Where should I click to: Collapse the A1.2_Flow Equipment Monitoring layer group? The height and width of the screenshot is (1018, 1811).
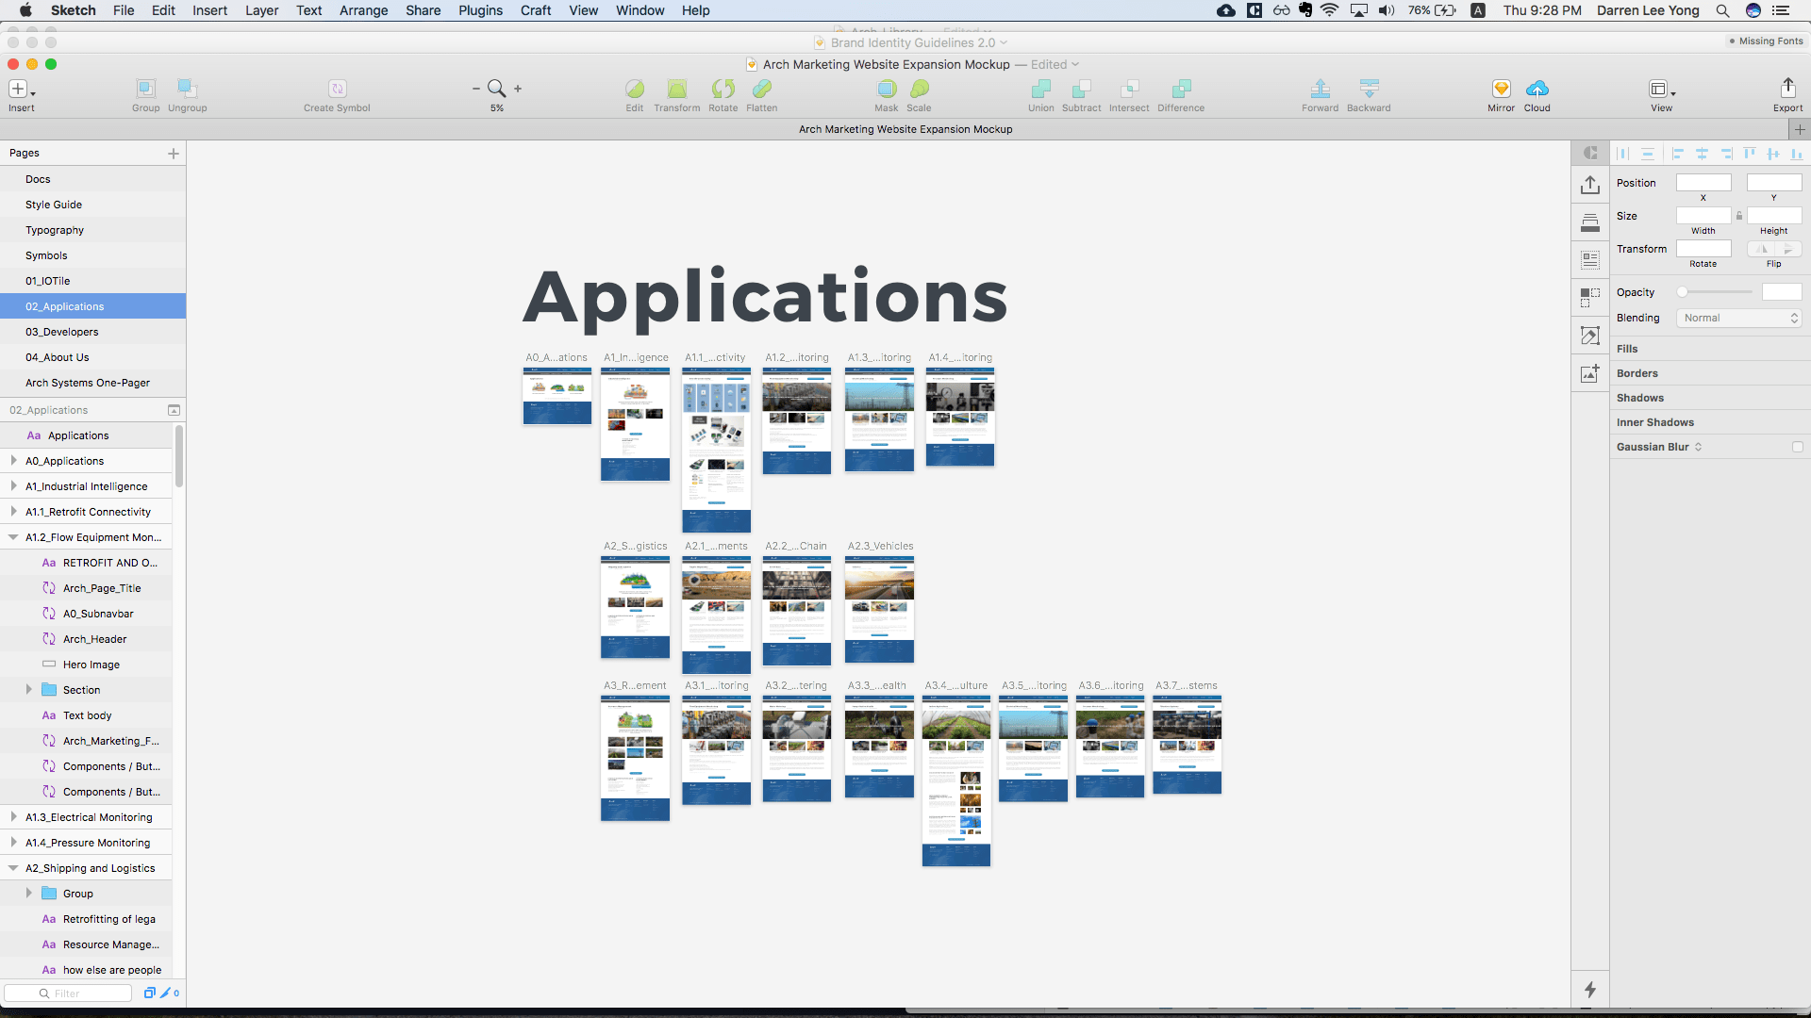(13, 537)
